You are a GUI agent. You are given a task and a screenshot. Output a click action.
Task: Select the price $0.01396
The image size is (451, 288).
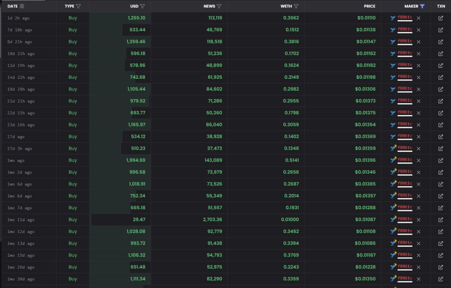[x=366, y=160]
